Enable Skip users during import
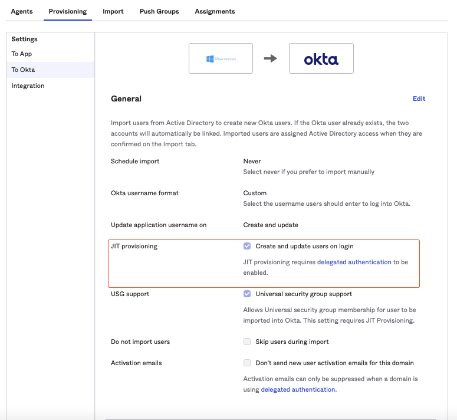457x420 pixels. [247, 342]
